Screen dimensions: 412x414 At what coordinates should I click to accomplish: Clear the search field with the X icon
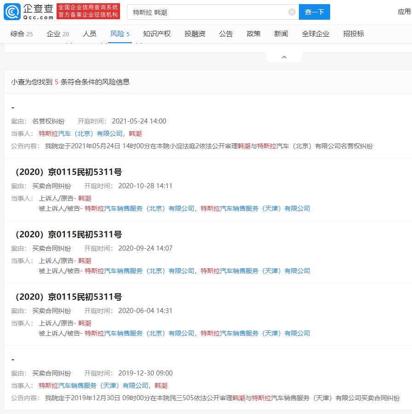point(292,12)
